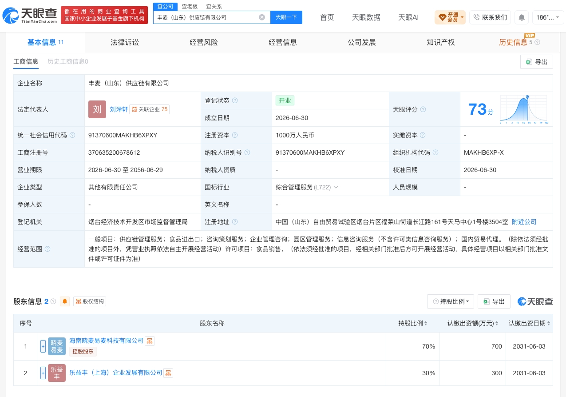The height and width of the screenshot is (397, 566).
Task: Select the 查老板 search tab
Action: point(190,6)
